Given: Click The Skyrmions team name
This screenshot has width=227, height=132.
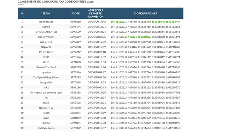Looking at the screenshot, I should tap(46, 37).
